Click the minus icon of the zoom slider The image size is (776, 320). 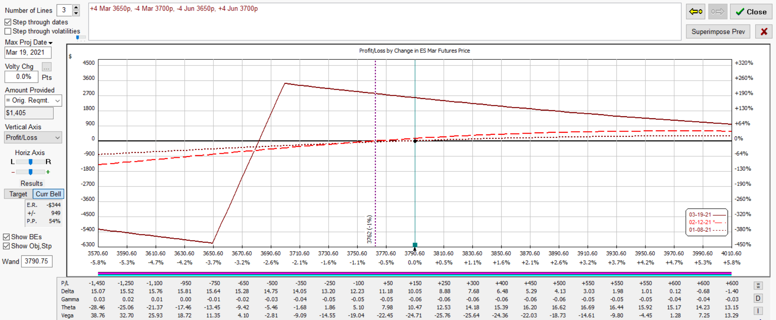click(x=13, y=172)
